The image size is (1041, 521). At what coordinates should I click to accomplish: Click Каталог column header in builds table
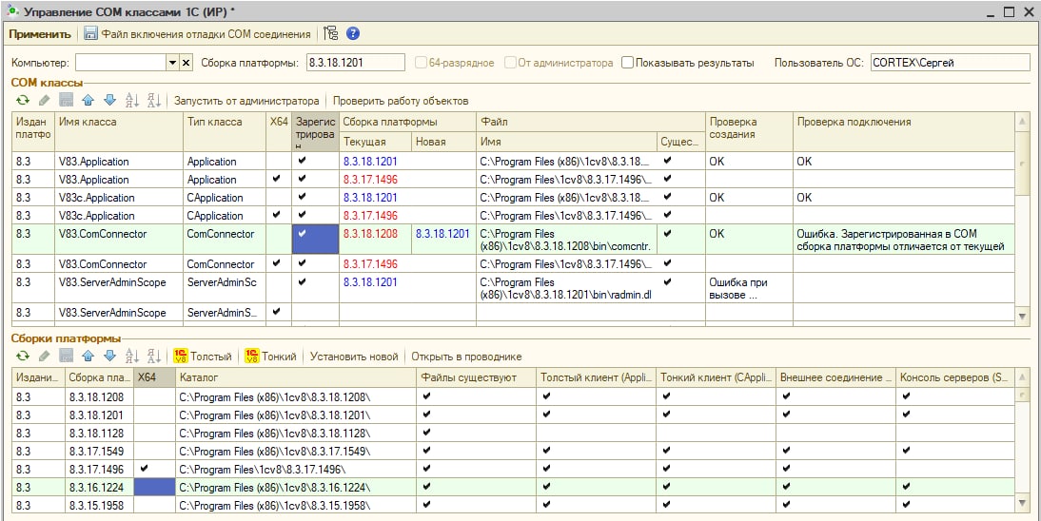pyautogui.click(x=296, y=377)
